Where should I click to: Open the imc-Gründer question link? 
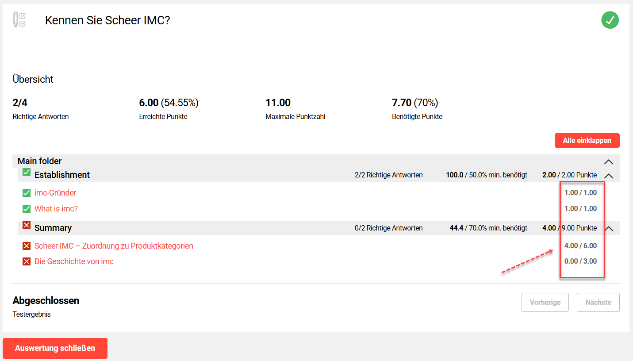(x=55, y=193)
